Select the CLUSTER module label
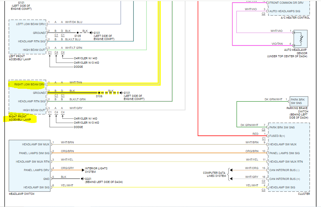This screenshot has width=321, height=207. point(304,194)
